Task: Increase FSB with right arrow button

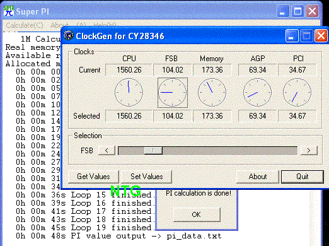Action: click(309, 151)
